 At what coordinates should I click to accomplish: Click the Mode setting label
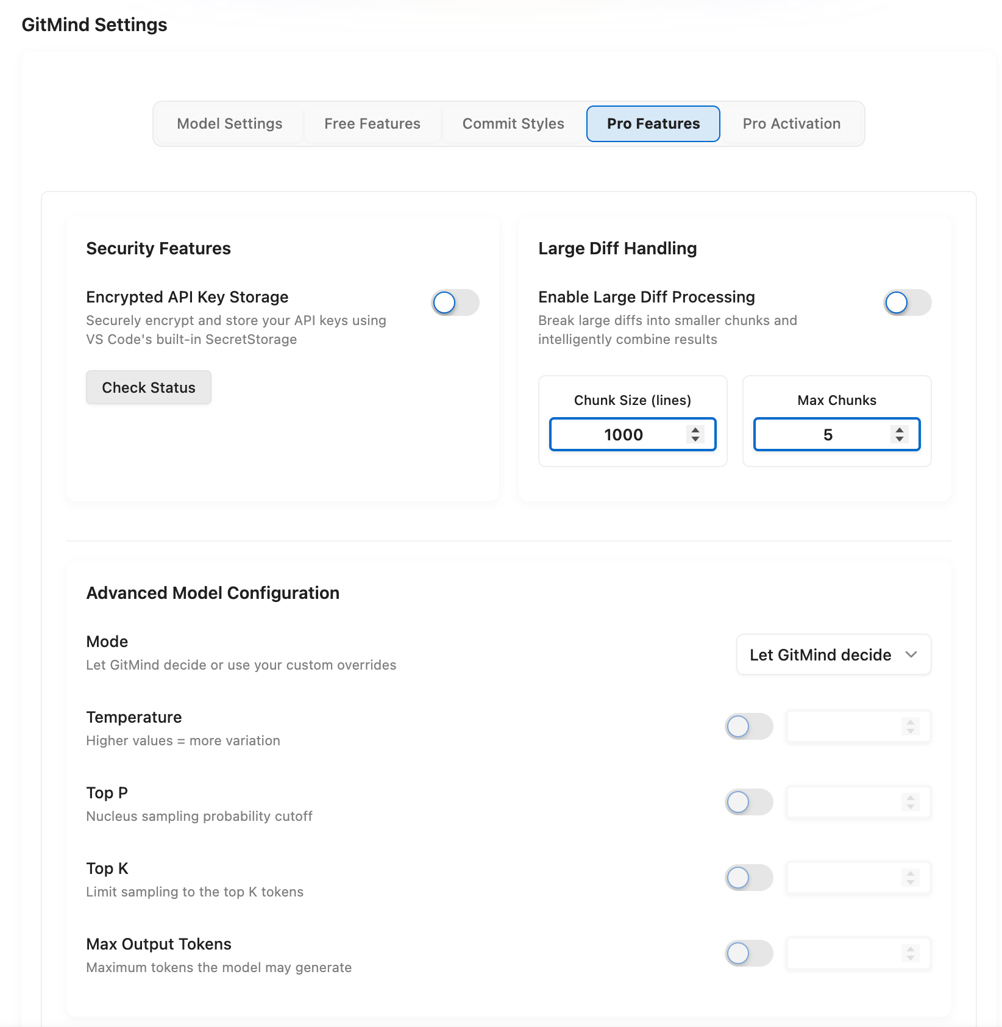[107, 642]
